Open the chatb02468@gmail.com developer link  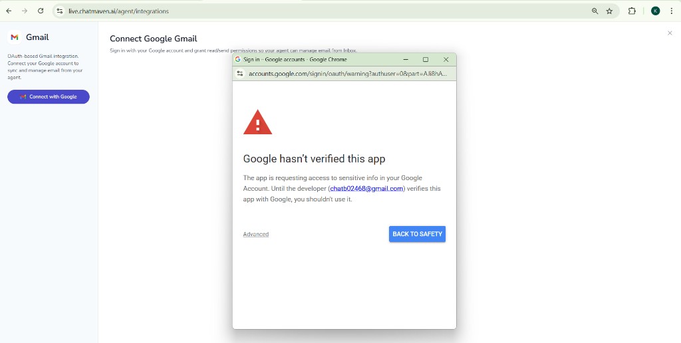point(366,189)
